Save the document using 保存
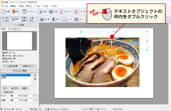The width and height of the screenshot is (171, 111). point(43,12)
